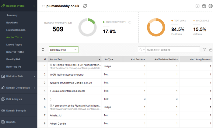Image resolution: width=213 pixels, height=128 pixels.
Task: Collapse the Backlink Profile section chevron
Action: click(x=34, y=6)
